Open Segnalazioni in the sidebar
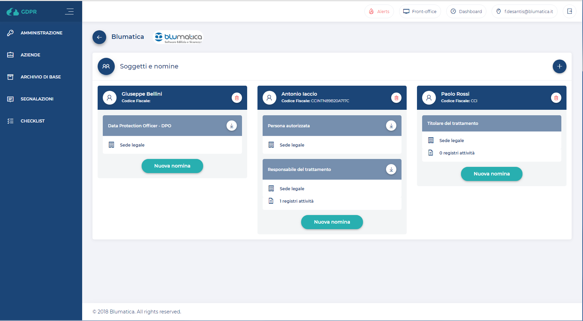The image size is (583, 321). pyautogui.click(x=37, y=99)
